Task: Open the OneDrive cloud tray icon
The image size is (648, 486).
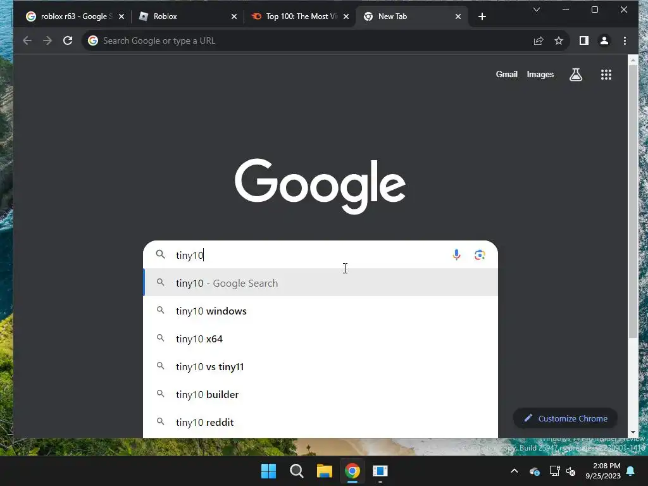Action: pos(535,471)
